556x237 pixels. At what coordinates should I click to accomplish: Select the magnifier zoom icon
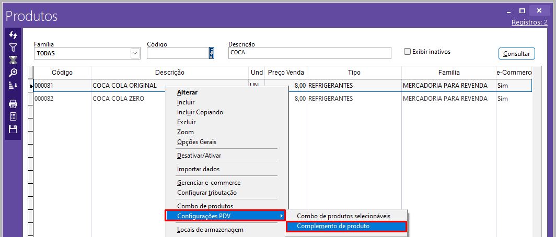tap(14, 73)
